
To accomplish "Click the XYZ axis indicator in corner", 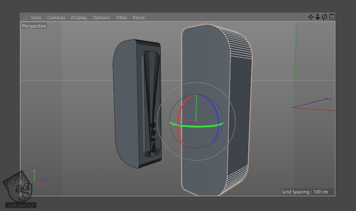I will pyautogui.click(x=37, y=178).
